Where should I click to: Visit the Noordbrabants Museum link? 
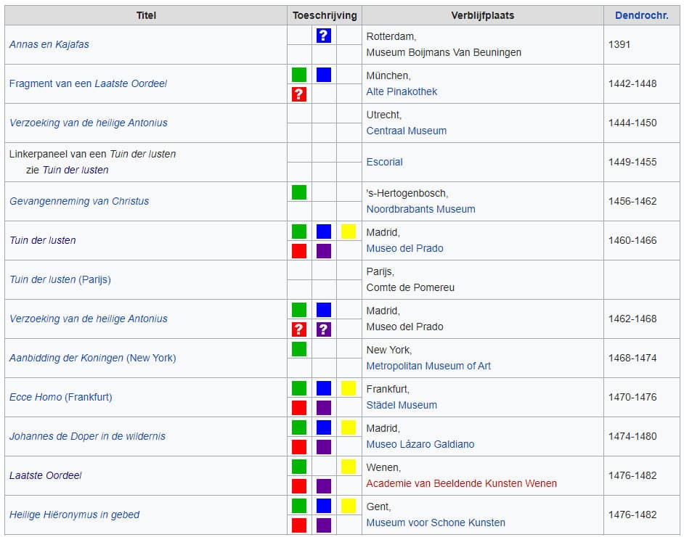pos(420,209)
